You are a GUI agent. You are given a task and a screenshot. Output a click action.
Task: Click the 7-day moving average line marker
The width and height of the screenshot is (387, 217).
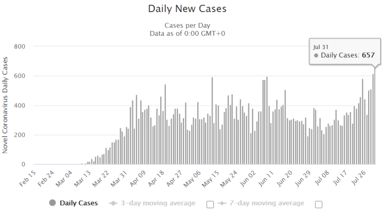[222, 203]
